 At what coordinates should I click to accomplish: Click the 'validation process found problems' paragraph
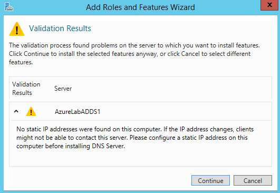(134, 54)
